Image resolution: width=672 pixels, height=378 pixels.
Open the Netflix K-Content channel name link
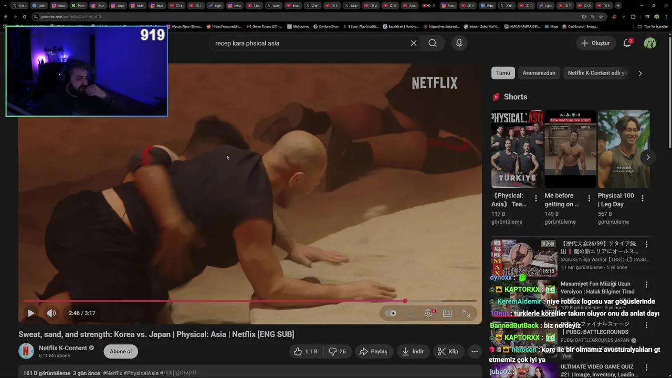click(x=63, y=348)
